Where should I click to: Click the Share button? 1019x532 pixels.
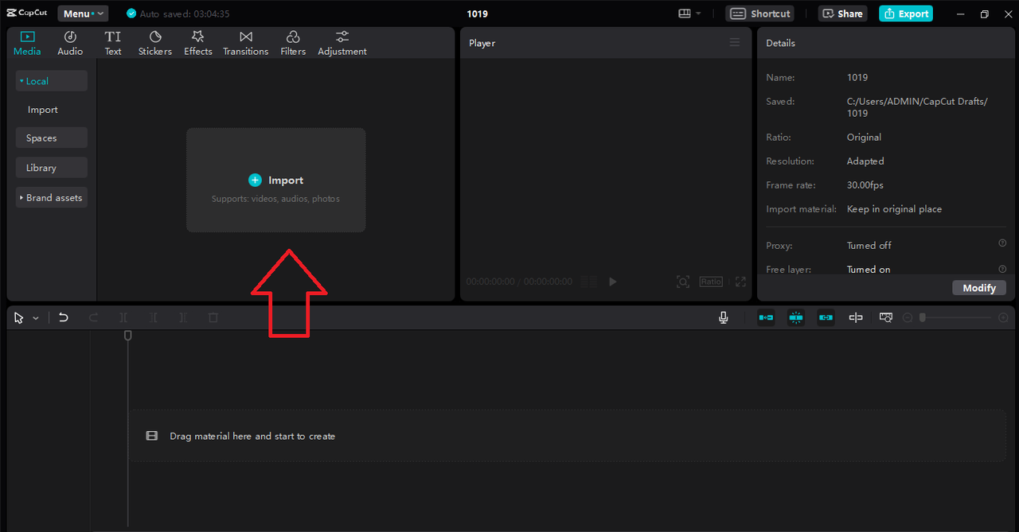pyautogui.click(x=843, y=14)
